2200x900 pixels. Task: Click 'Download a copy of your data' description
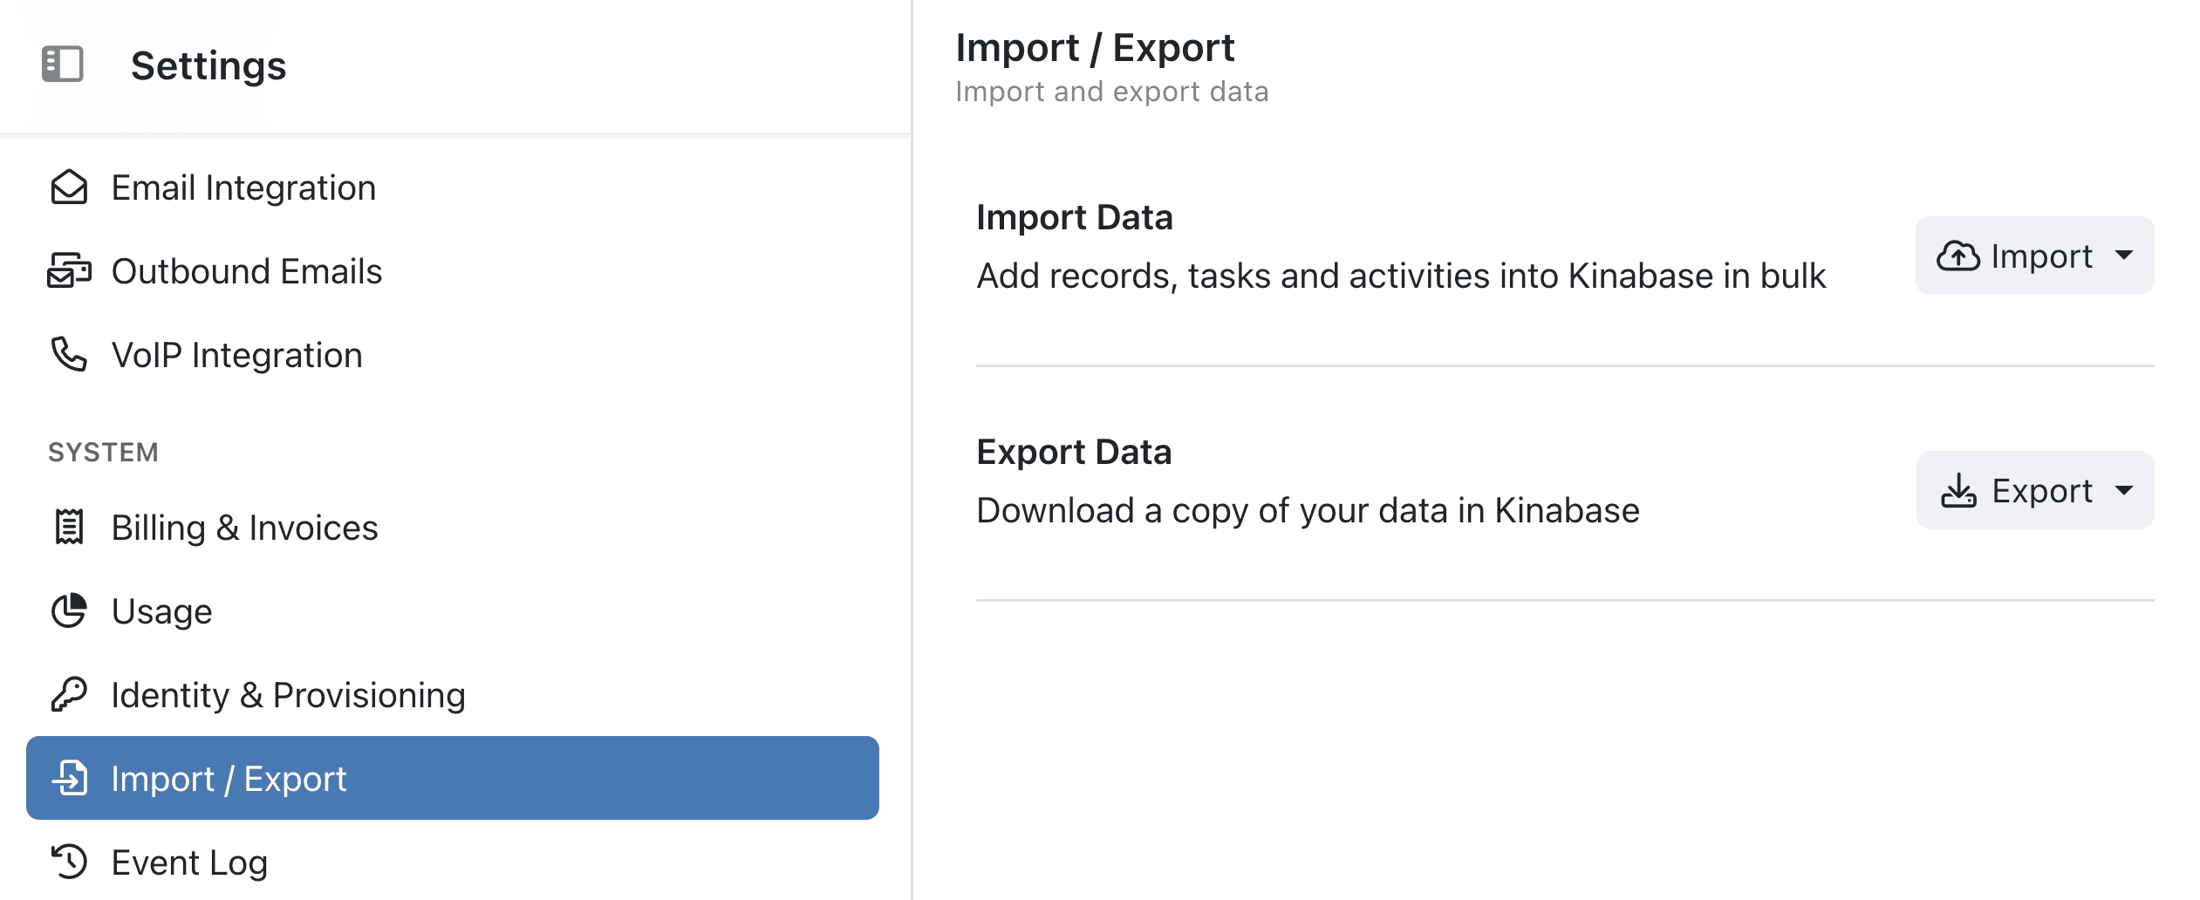point(1308,510)
